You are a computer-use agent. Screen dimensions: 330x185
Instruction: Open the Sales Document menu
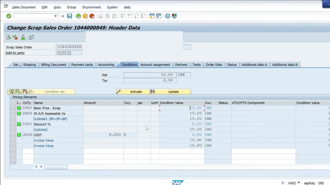coord(24,7)
